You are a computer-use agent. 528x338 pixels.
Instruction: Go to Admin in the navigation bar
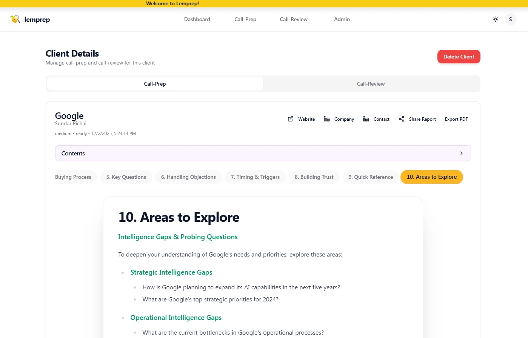(x=342, y=19)
